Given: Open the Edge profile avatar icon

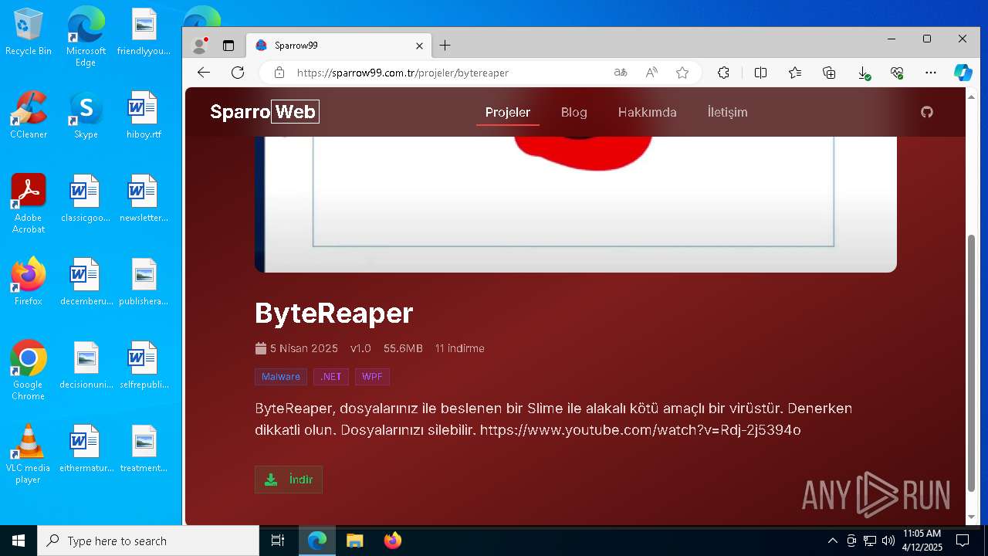Looking at the screenshot, I should 199,46.
